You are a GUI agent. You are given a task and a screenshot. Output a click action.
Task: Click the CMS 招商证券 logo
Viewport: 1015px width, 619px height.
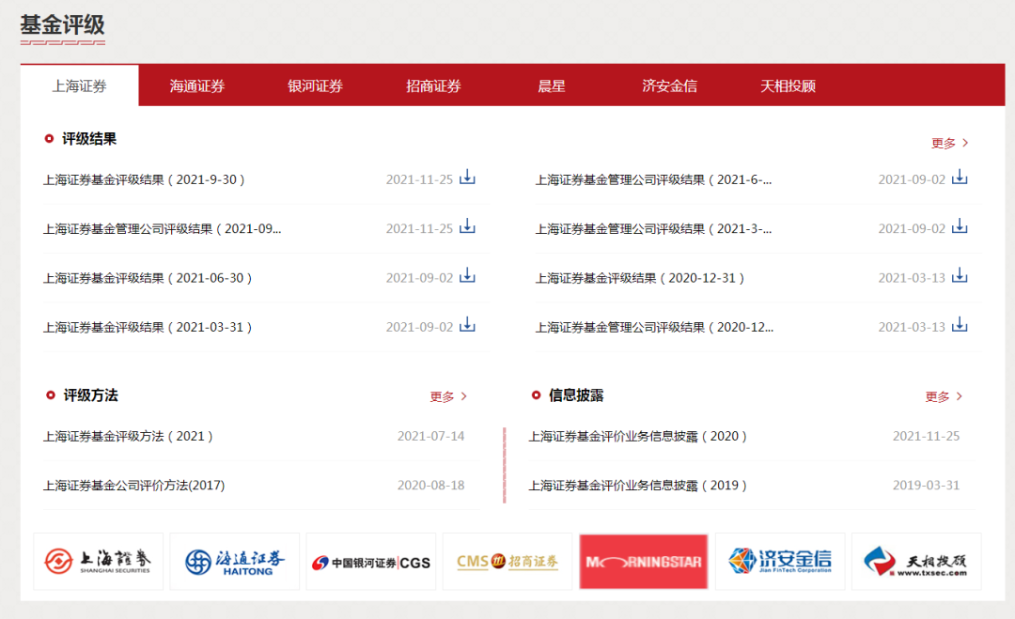click(x=507, y=562)
